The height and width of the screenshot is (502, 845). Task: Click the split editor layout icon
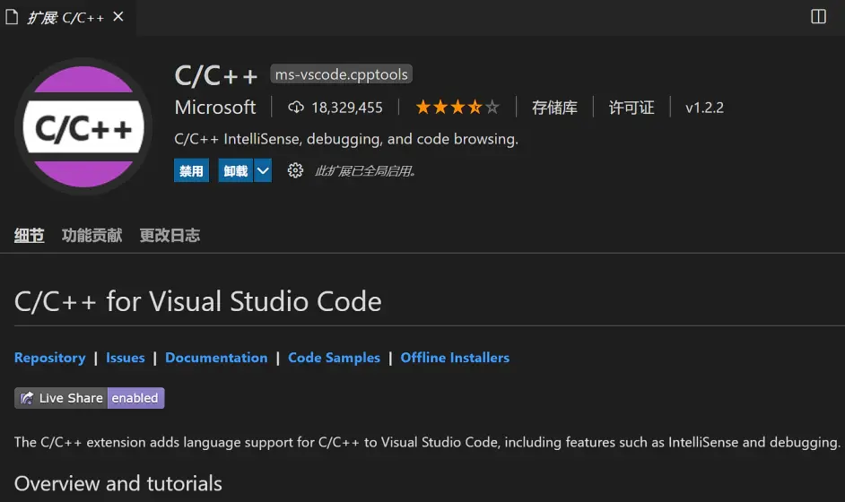[818, 17]
